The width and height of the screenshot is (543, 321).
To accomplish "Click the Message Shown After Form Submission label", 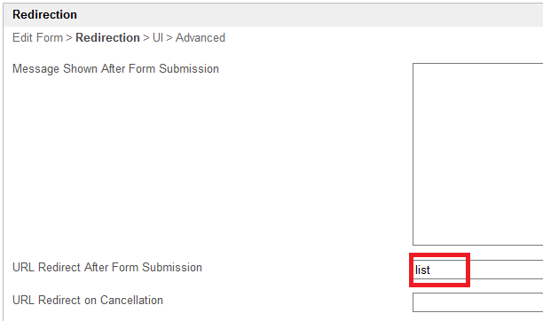I will click(115, 68).
